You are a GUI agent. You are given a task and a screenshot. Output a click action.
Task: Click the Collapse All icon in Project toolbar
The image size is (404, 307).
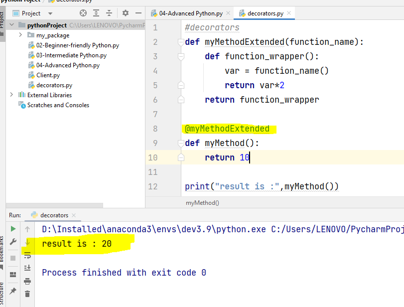click(109, 13)
